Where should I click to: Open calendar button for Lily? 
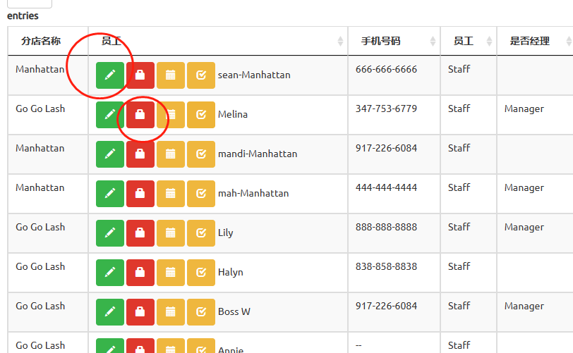point(171,233)
